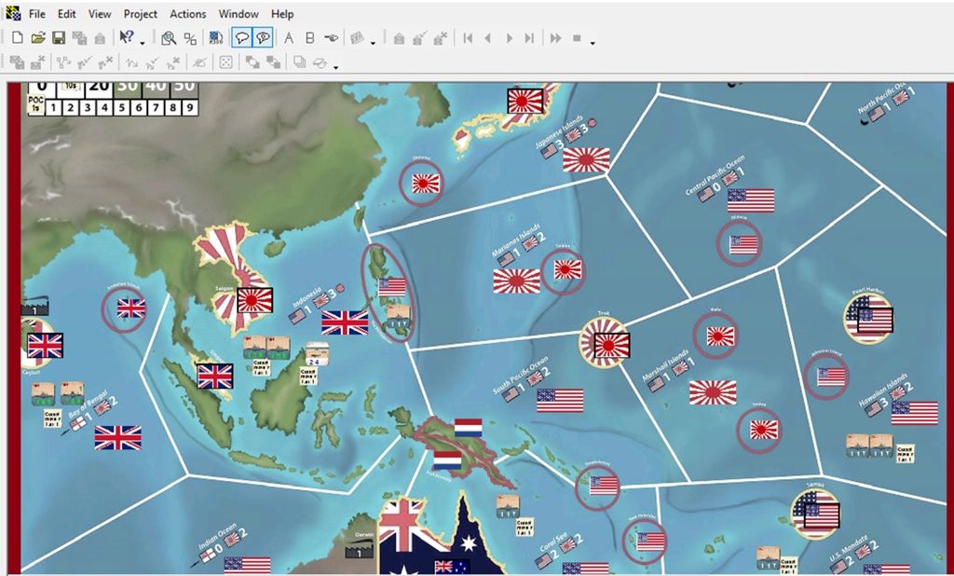Select the large British flag in Bay of Bengal
The image size is (954, 576).
tap(118, 438)
